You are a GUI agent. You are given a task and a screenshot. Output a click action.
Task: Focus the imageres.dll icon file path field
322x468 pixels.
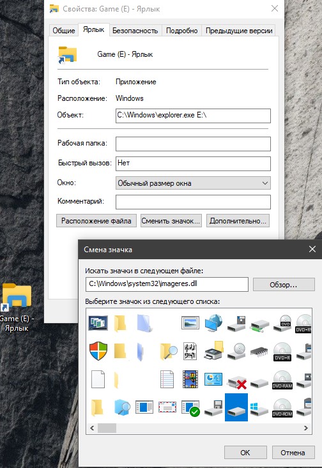(x=167, y=284)
